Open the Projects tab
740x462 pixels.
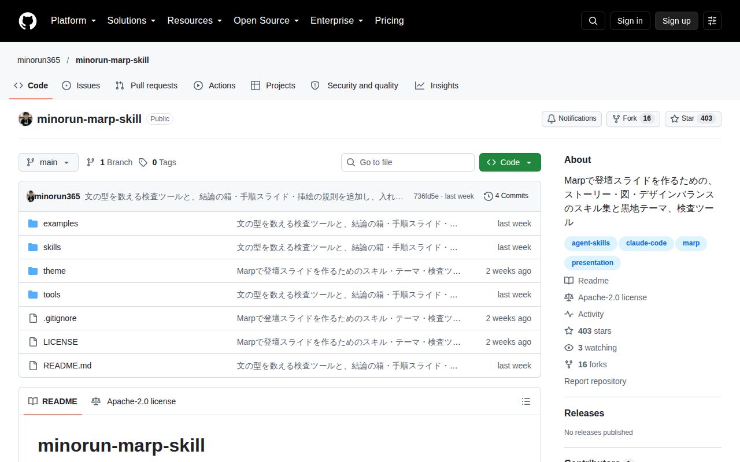(x=273, y=85)
